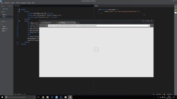Image resolution: width=177 pixels, height=99 pixels.
Task: Open the Leerzeichen indentation dropdown in status bar
Action: point(170,94)
